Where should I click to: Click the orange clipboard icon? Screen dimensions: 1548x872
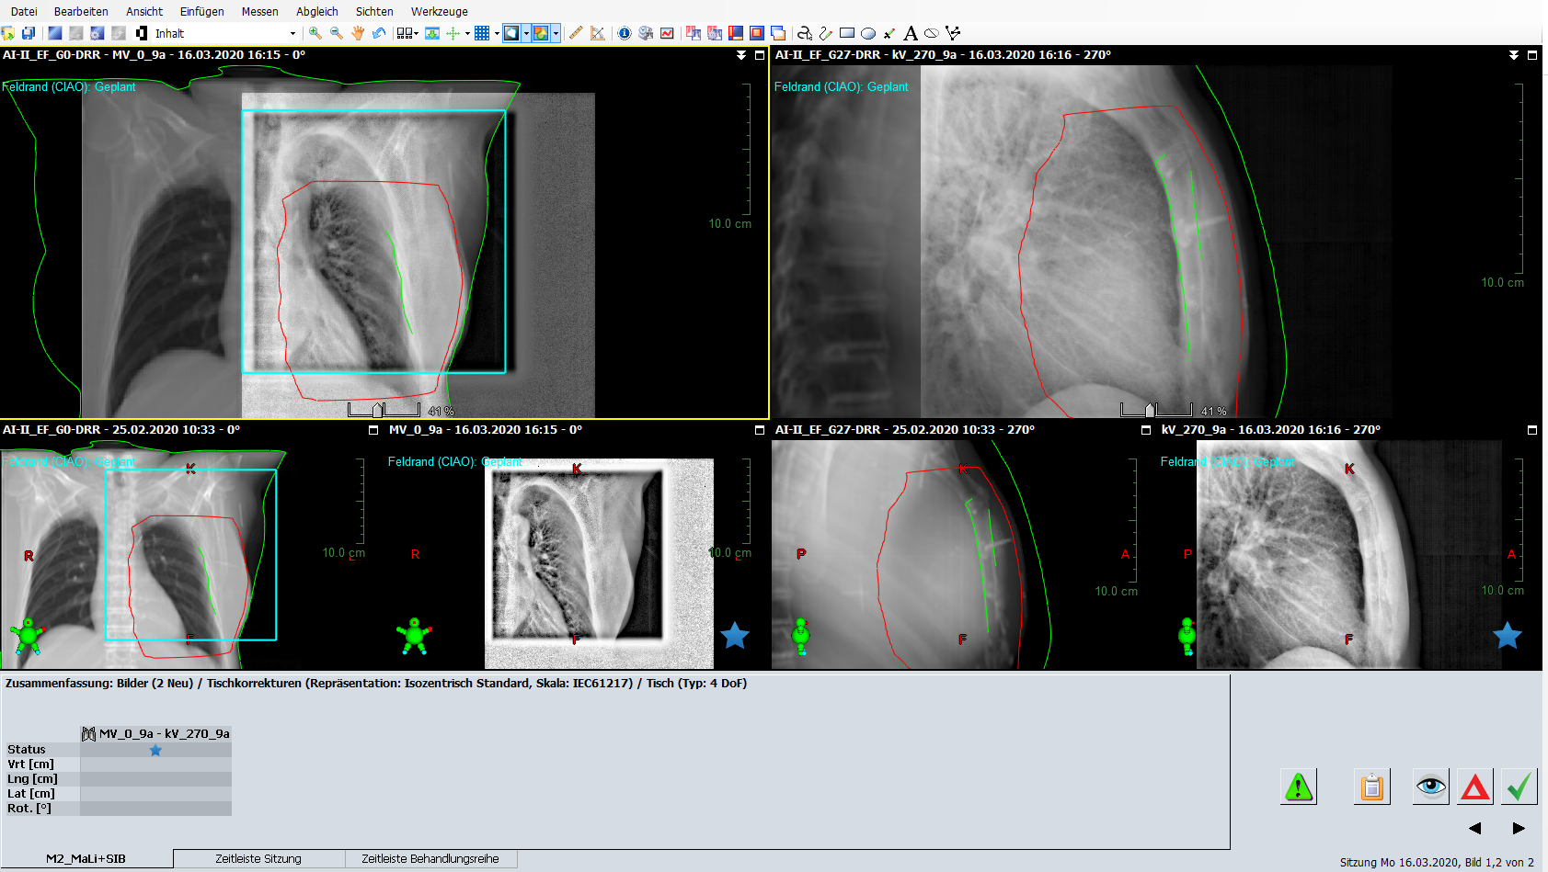click(1371, 787)
